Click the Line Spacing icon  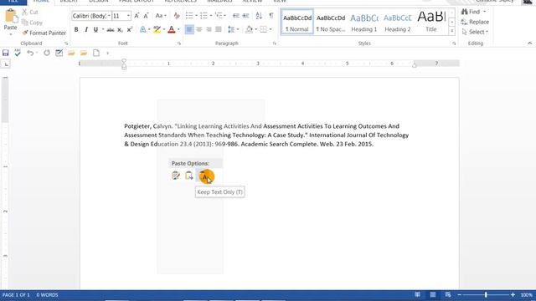(231, 30)
